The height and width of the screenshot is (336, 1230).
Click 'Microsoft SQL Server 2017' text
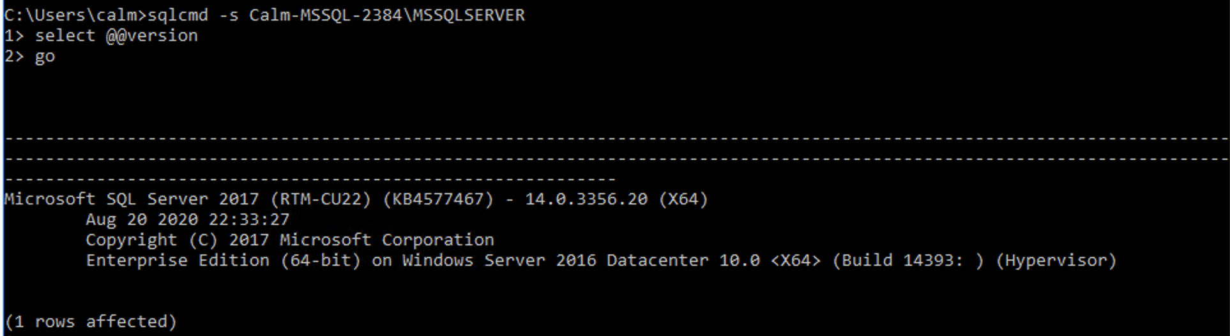click(132, 199)
